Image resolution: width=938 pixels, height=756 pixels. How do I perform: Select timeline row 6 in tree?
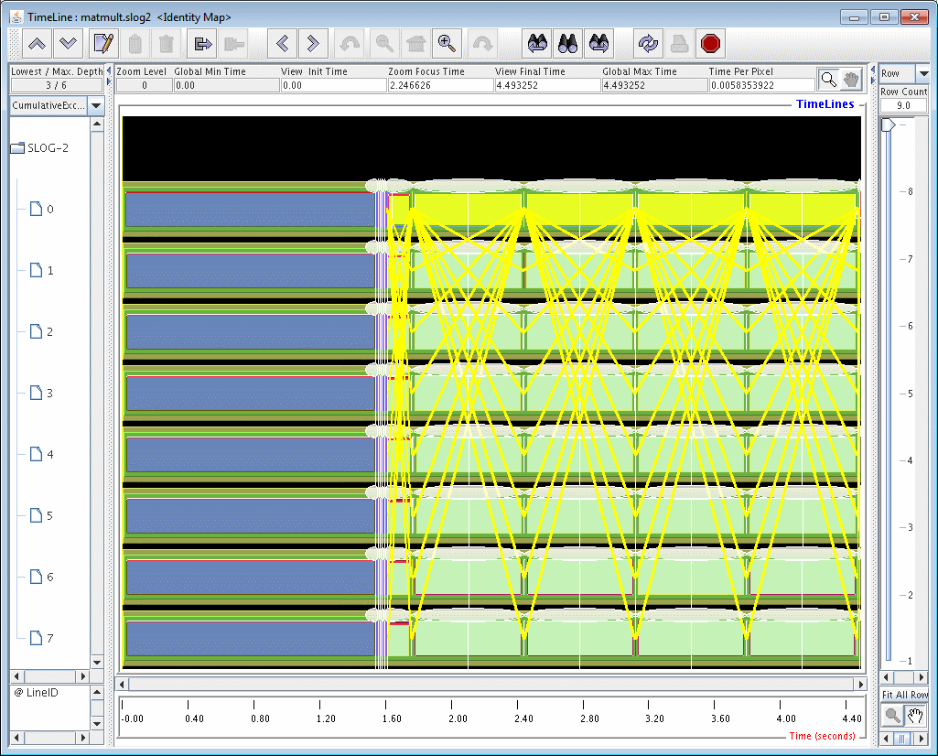[42, 578]
